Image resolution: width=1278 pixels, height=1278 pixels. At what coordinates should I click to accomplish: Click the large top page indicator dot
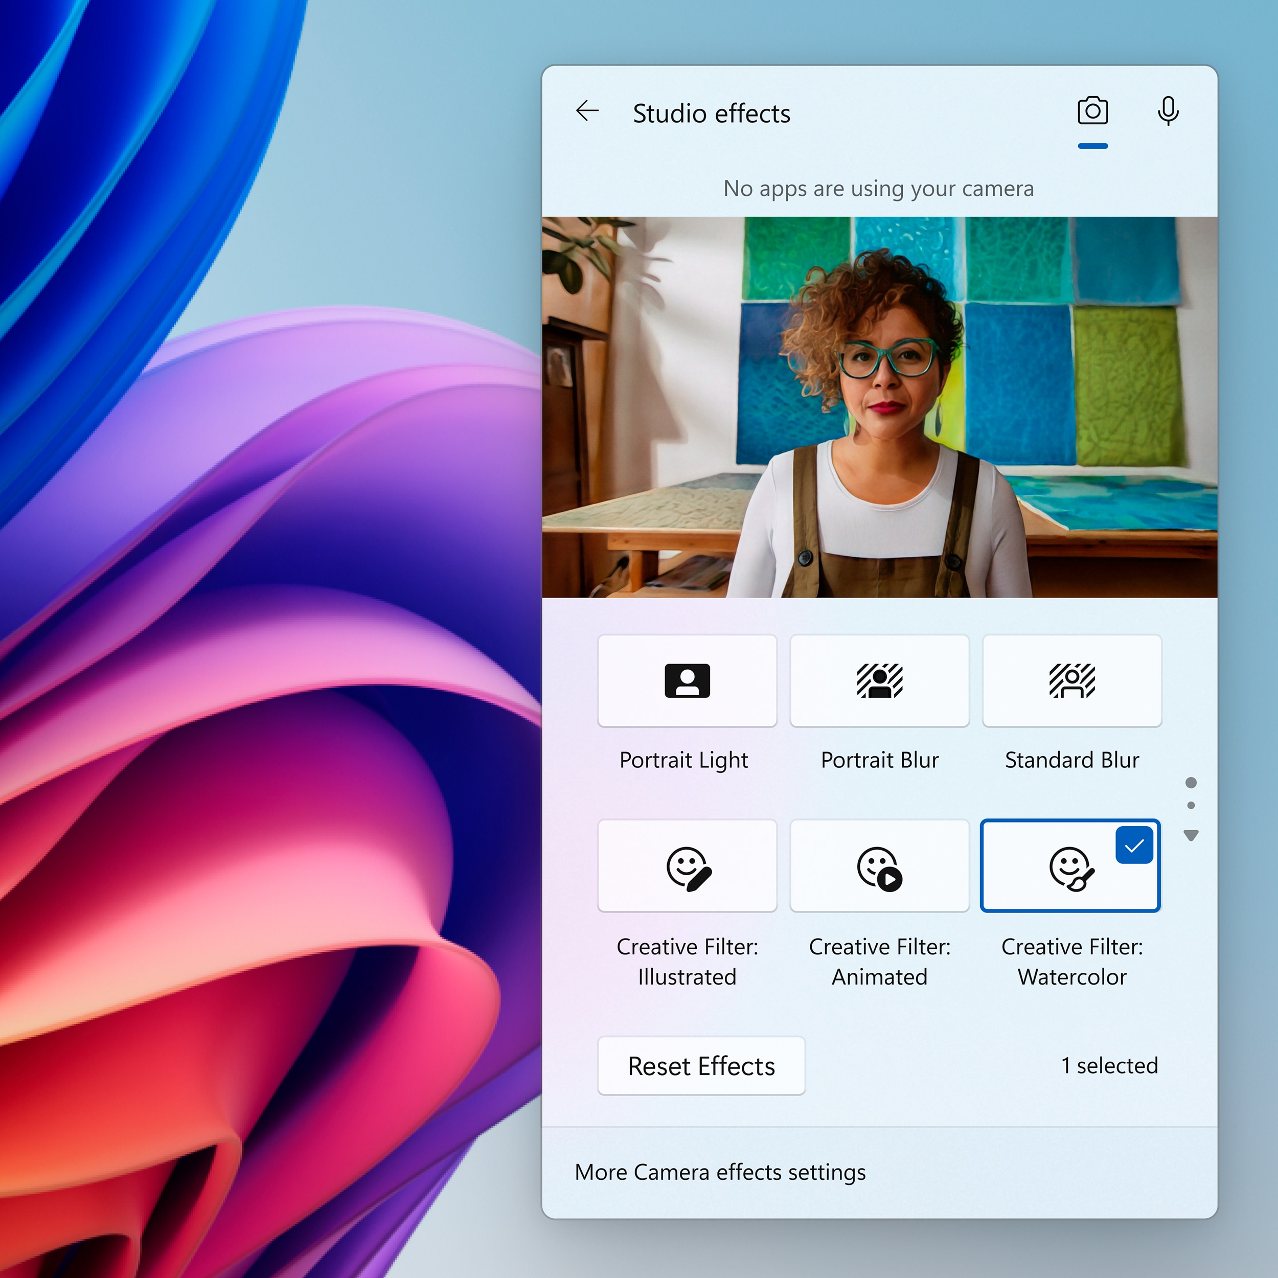pos(1191,783)
